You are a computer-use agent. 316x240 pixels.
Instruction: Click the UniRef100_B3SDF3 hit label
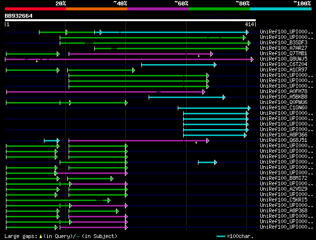coord(283,43)
